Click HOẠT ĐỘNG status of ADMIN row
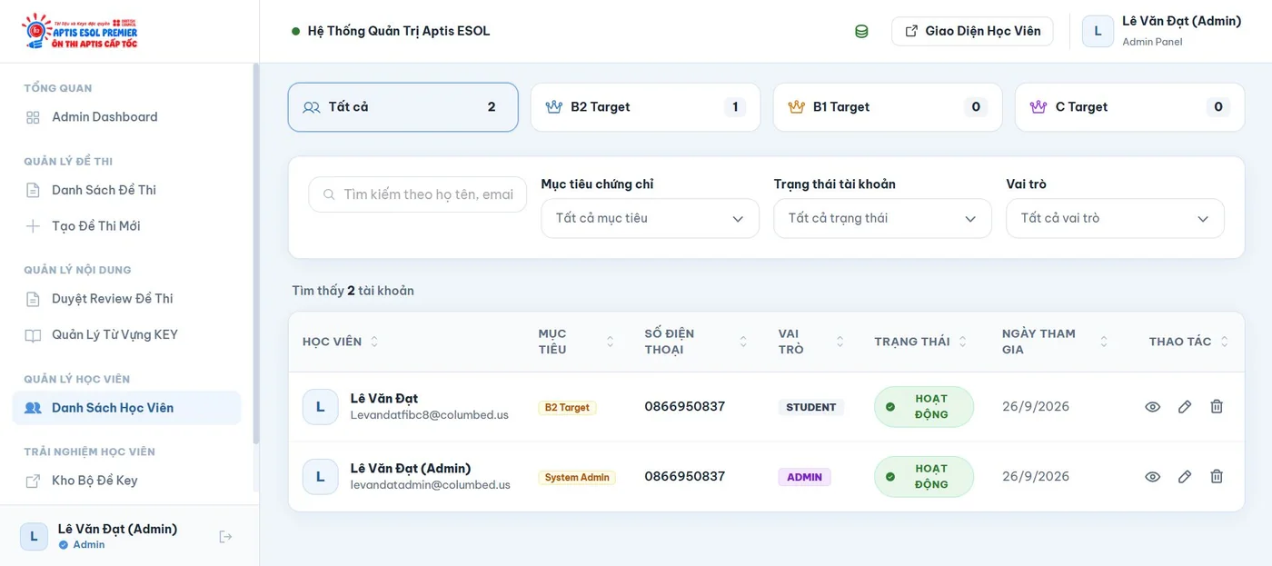This screenshot has height=566, width=1272. 924,477
